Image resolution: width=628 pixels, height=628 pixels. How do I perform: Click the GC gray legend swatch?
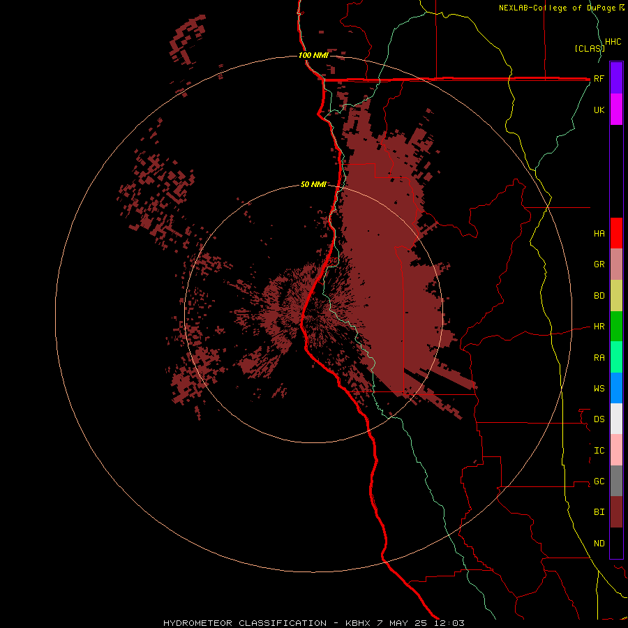[616, 481]
